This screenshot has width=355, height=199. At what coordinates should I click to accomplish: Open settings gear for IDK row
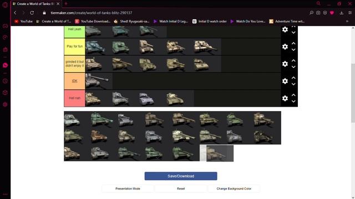click(285, 81)
